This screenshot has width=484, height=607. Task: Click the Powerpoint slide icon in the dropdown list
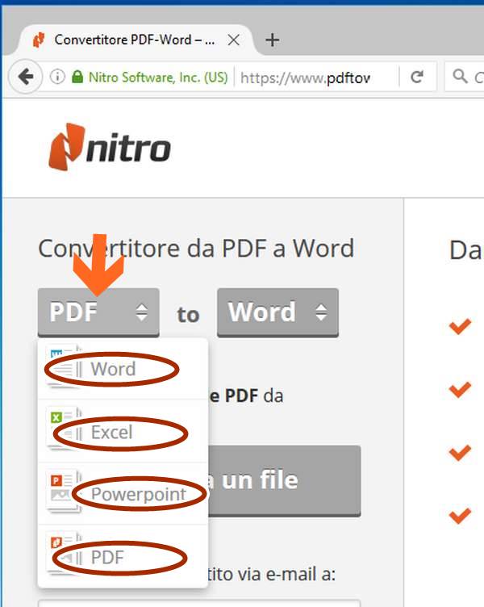click(65, 492)
